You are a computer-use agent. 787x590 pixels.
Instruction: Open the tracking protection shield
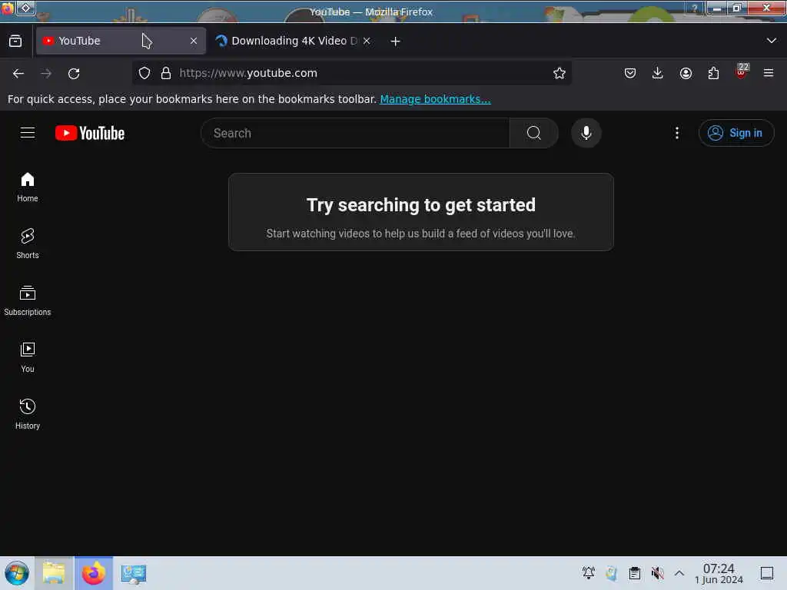(144, 73)
